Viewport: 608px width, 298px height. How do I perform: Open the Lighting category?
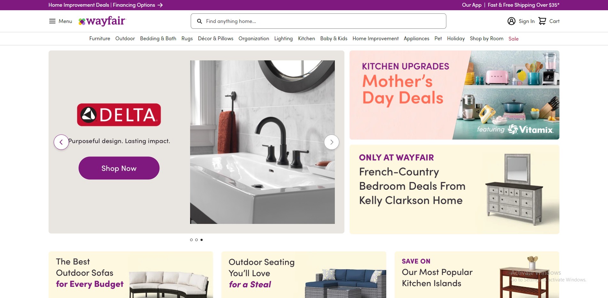[283, 39]
